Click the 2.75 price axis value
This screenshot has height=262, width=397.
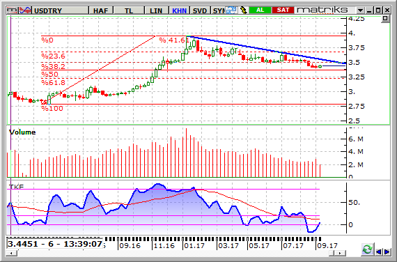coord(357,106)
